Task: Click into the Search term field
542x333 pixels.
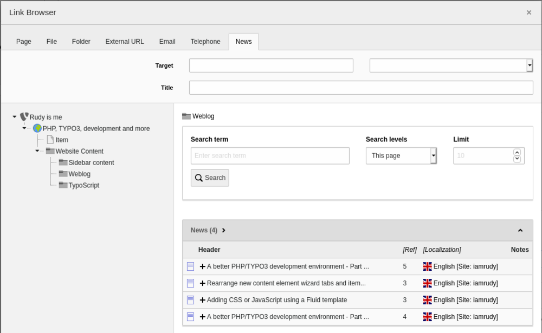Action: (270, 156)
